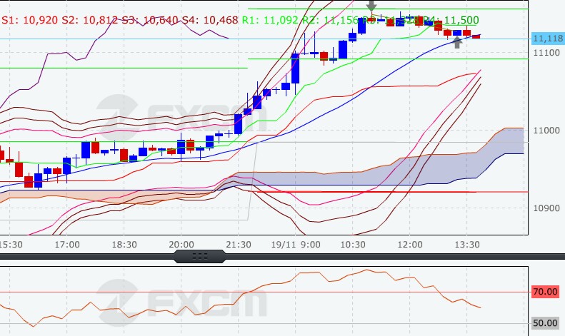Click the 12:00 time axis label
This screenshot has height=336, width=565.
click(x=410, y=245)
